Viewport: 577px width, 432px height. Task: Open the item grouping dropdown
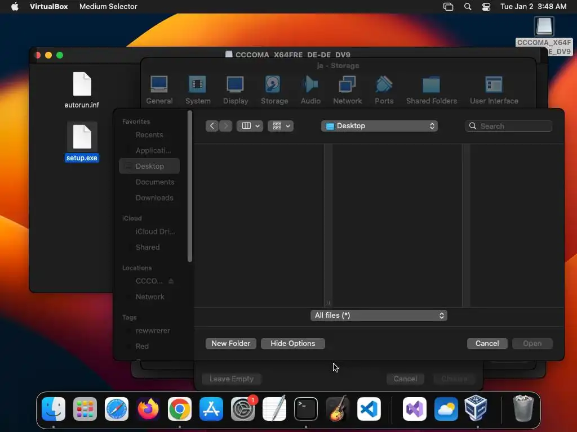281,126
